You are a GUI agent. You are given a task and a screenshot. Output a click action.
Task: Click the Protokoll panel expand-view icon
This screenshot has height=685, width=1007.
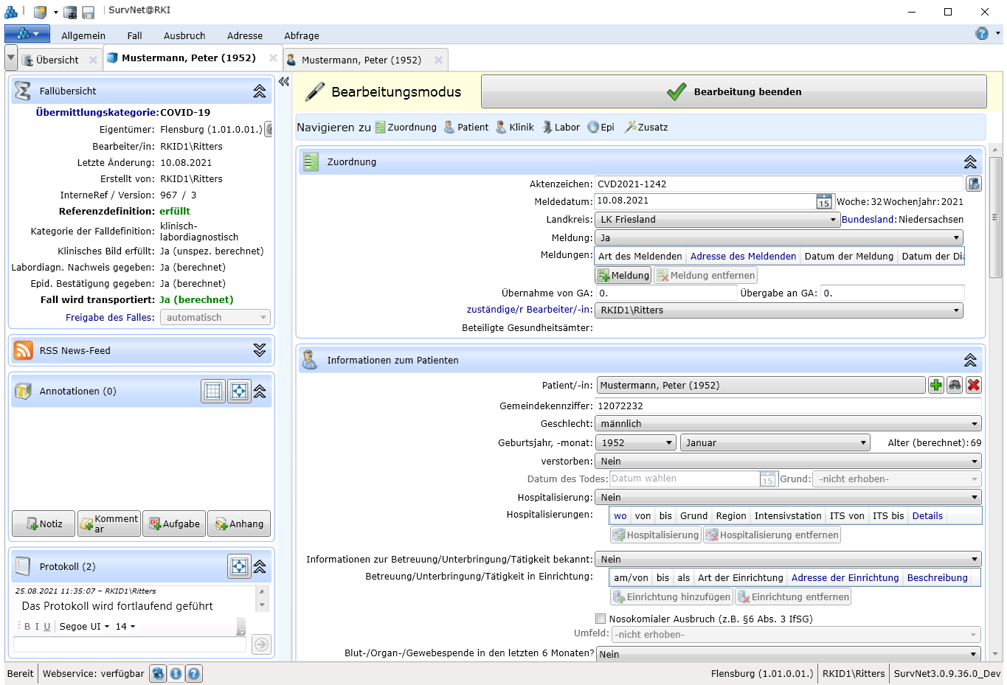pyautogui.click(x=239, y=567)
